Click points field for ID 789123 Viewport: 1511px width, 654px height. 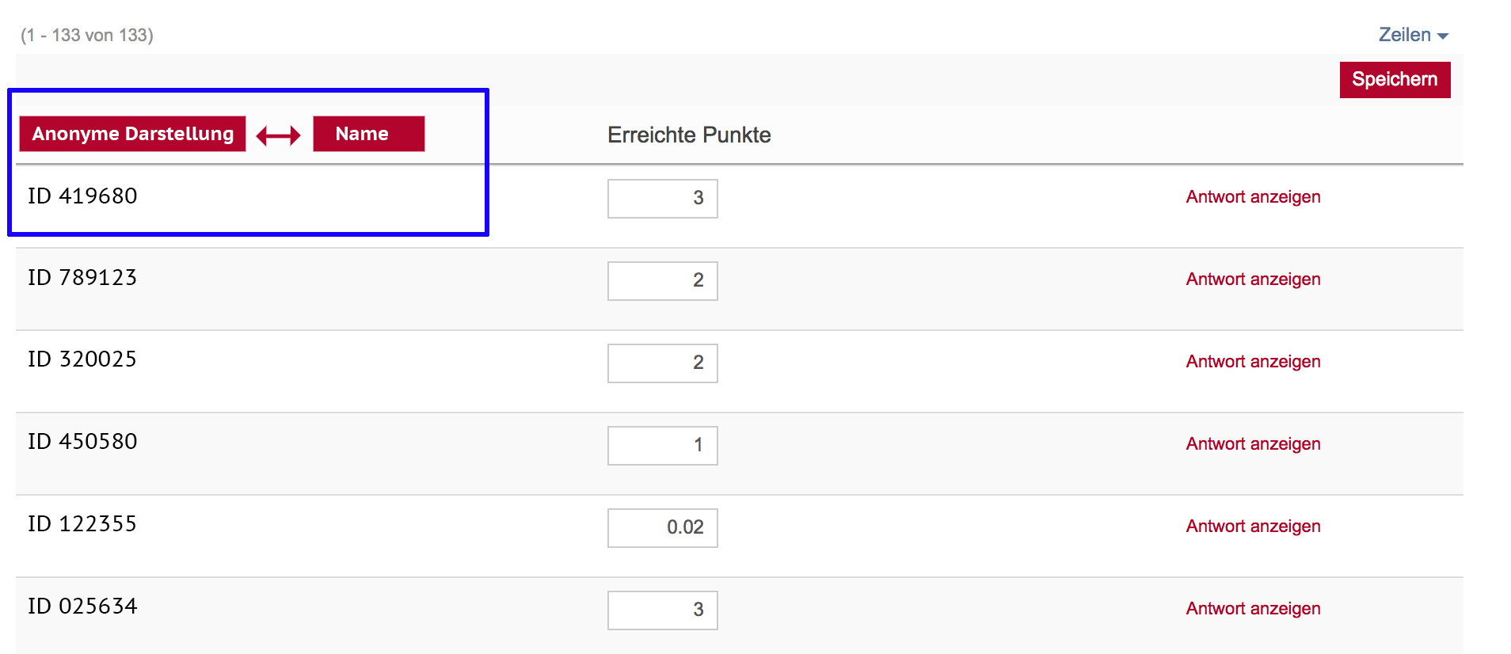pos(662,280)
